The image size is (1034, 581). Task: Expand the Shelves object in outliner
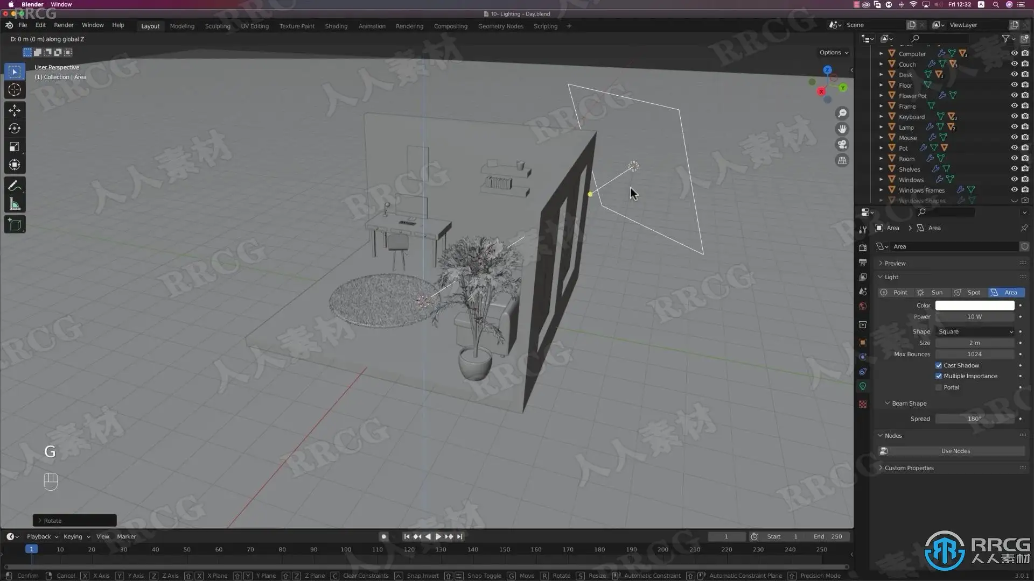[881, 169]
